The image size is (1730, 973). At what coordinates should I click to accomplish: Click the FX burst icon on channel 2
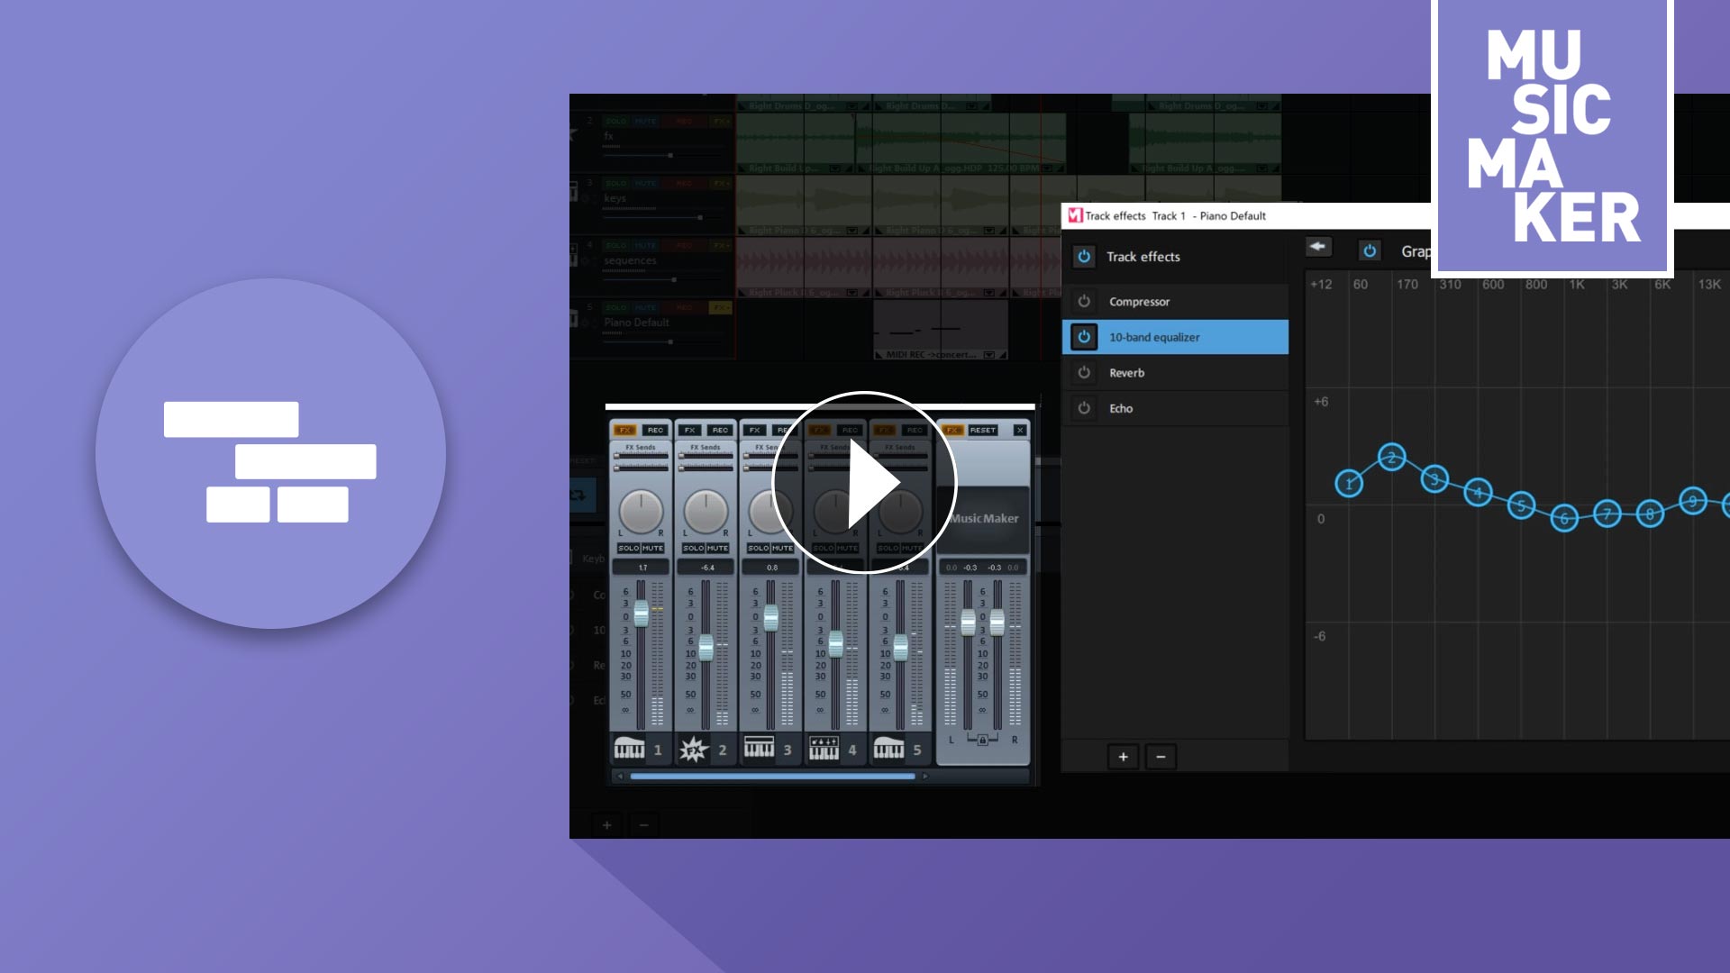(x=693, y=749)
